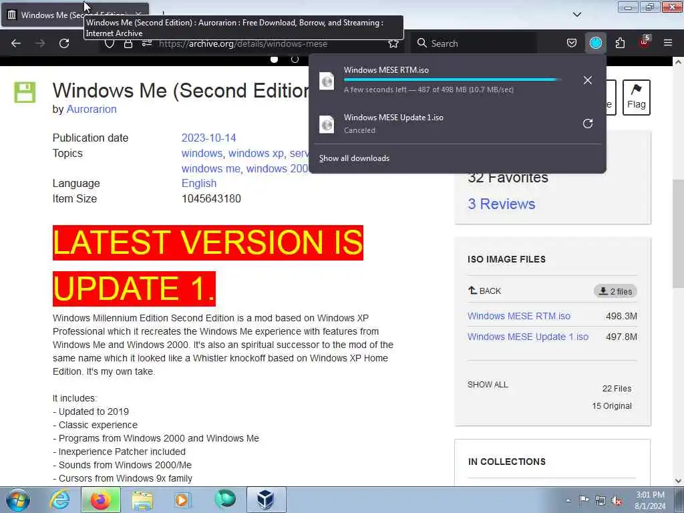Viewport: 684px width, 513px height.
Task: Download the 2 files bundle
Action: 615,291
